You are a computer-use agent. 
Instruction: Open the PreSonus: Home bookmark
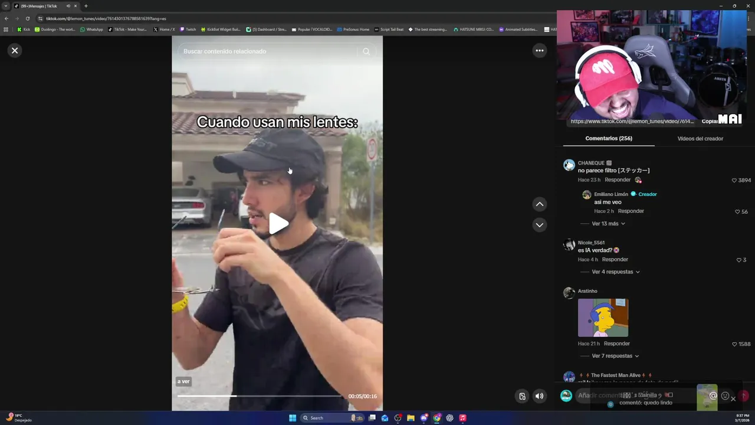click(x=353, y=29)
